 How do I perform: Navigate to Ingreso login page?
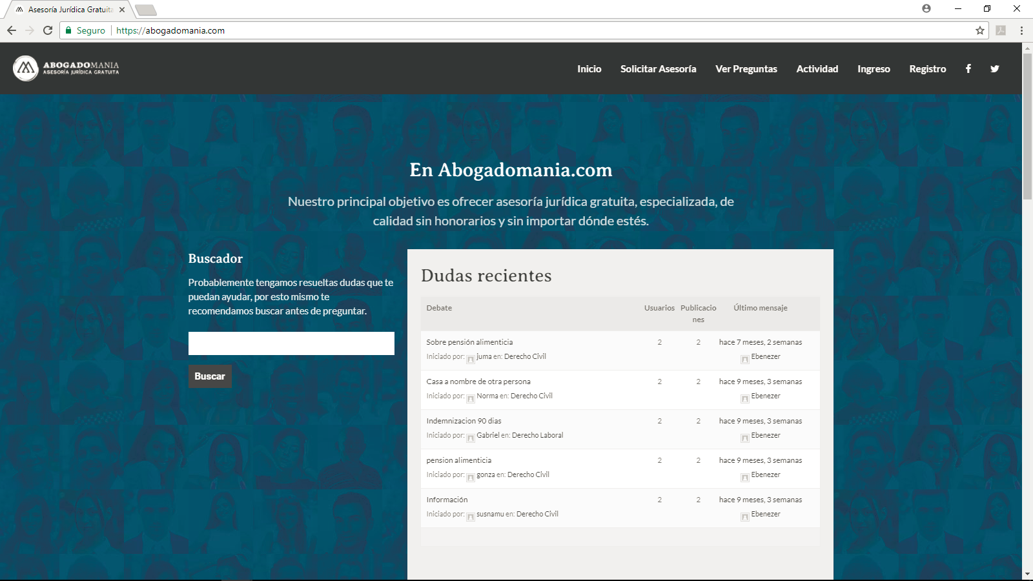point(874,69)
